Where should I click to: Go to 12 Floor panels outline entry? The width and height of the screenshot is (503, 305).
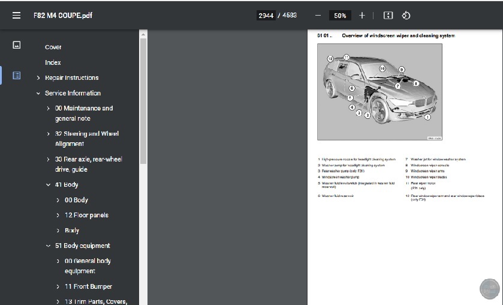(86, 216)
